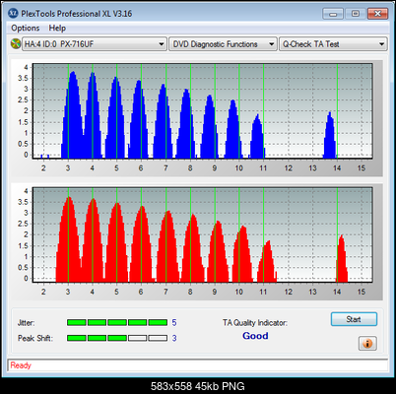This screenshot has width=396, height=394.
Task: Click the PlexTools XL title bar icon
Action: (x=13, y=14)
